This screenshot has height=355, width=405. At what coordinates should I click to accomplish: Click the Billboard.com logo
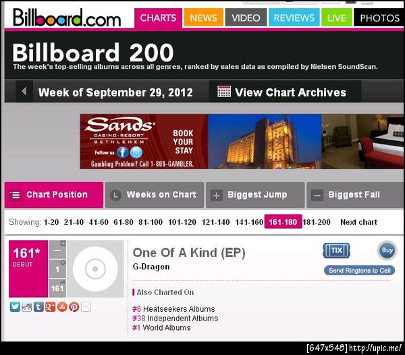[67, 18]
